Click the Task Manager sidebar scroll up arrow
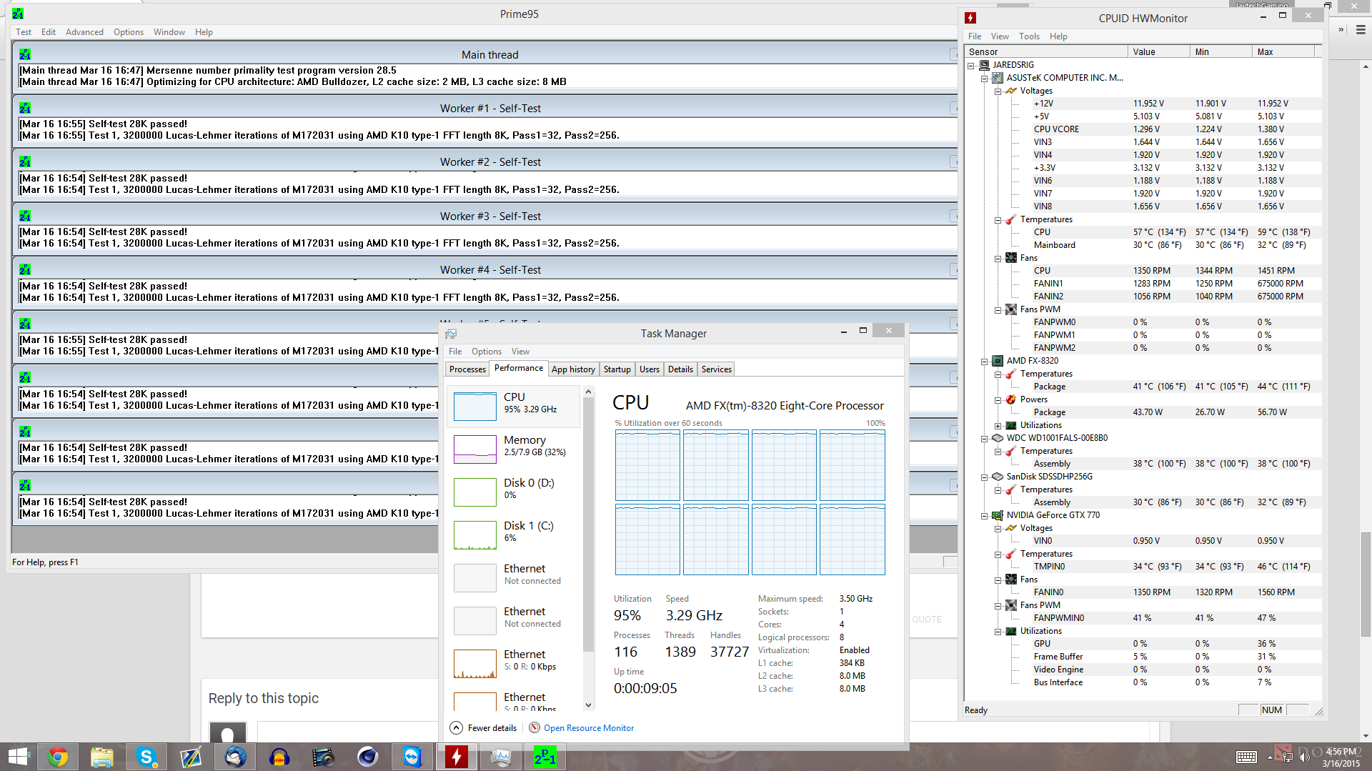 click(x=589, y=392)
